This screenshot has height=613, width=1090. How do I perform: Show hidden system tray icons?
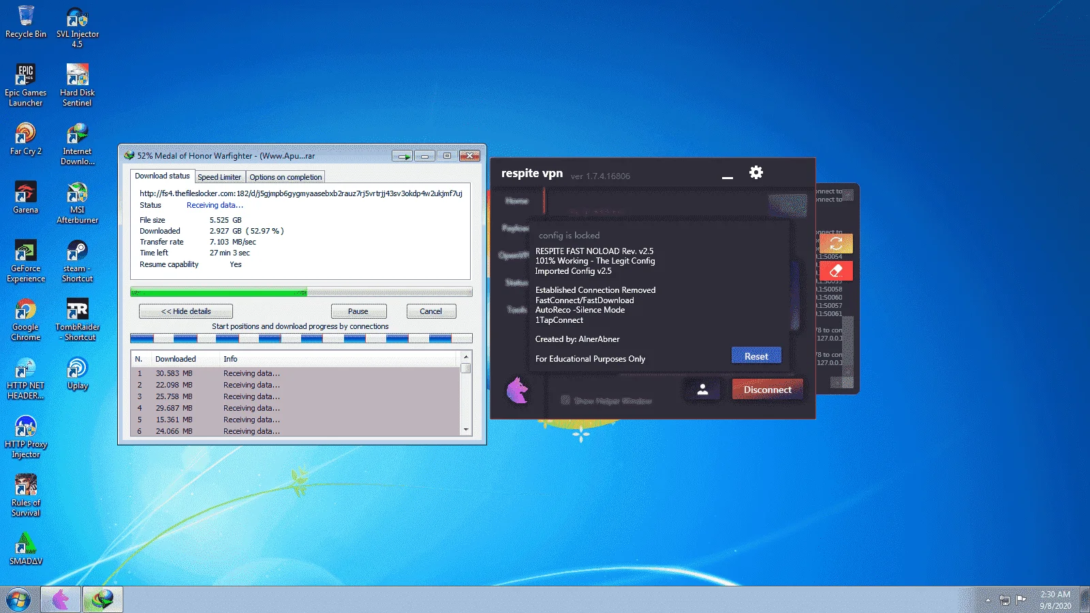pyautogui.click(x=988, y=600)
